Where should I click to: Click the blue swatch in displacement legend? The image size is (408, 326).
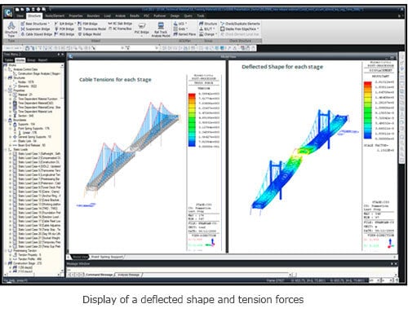click(x=368, y=136)
